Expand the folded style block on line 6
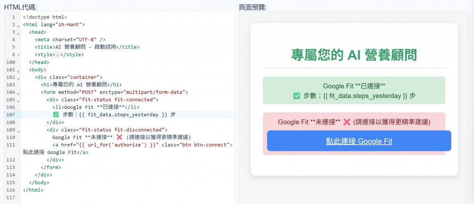474x204 pixels. click(x=18, y=55)
